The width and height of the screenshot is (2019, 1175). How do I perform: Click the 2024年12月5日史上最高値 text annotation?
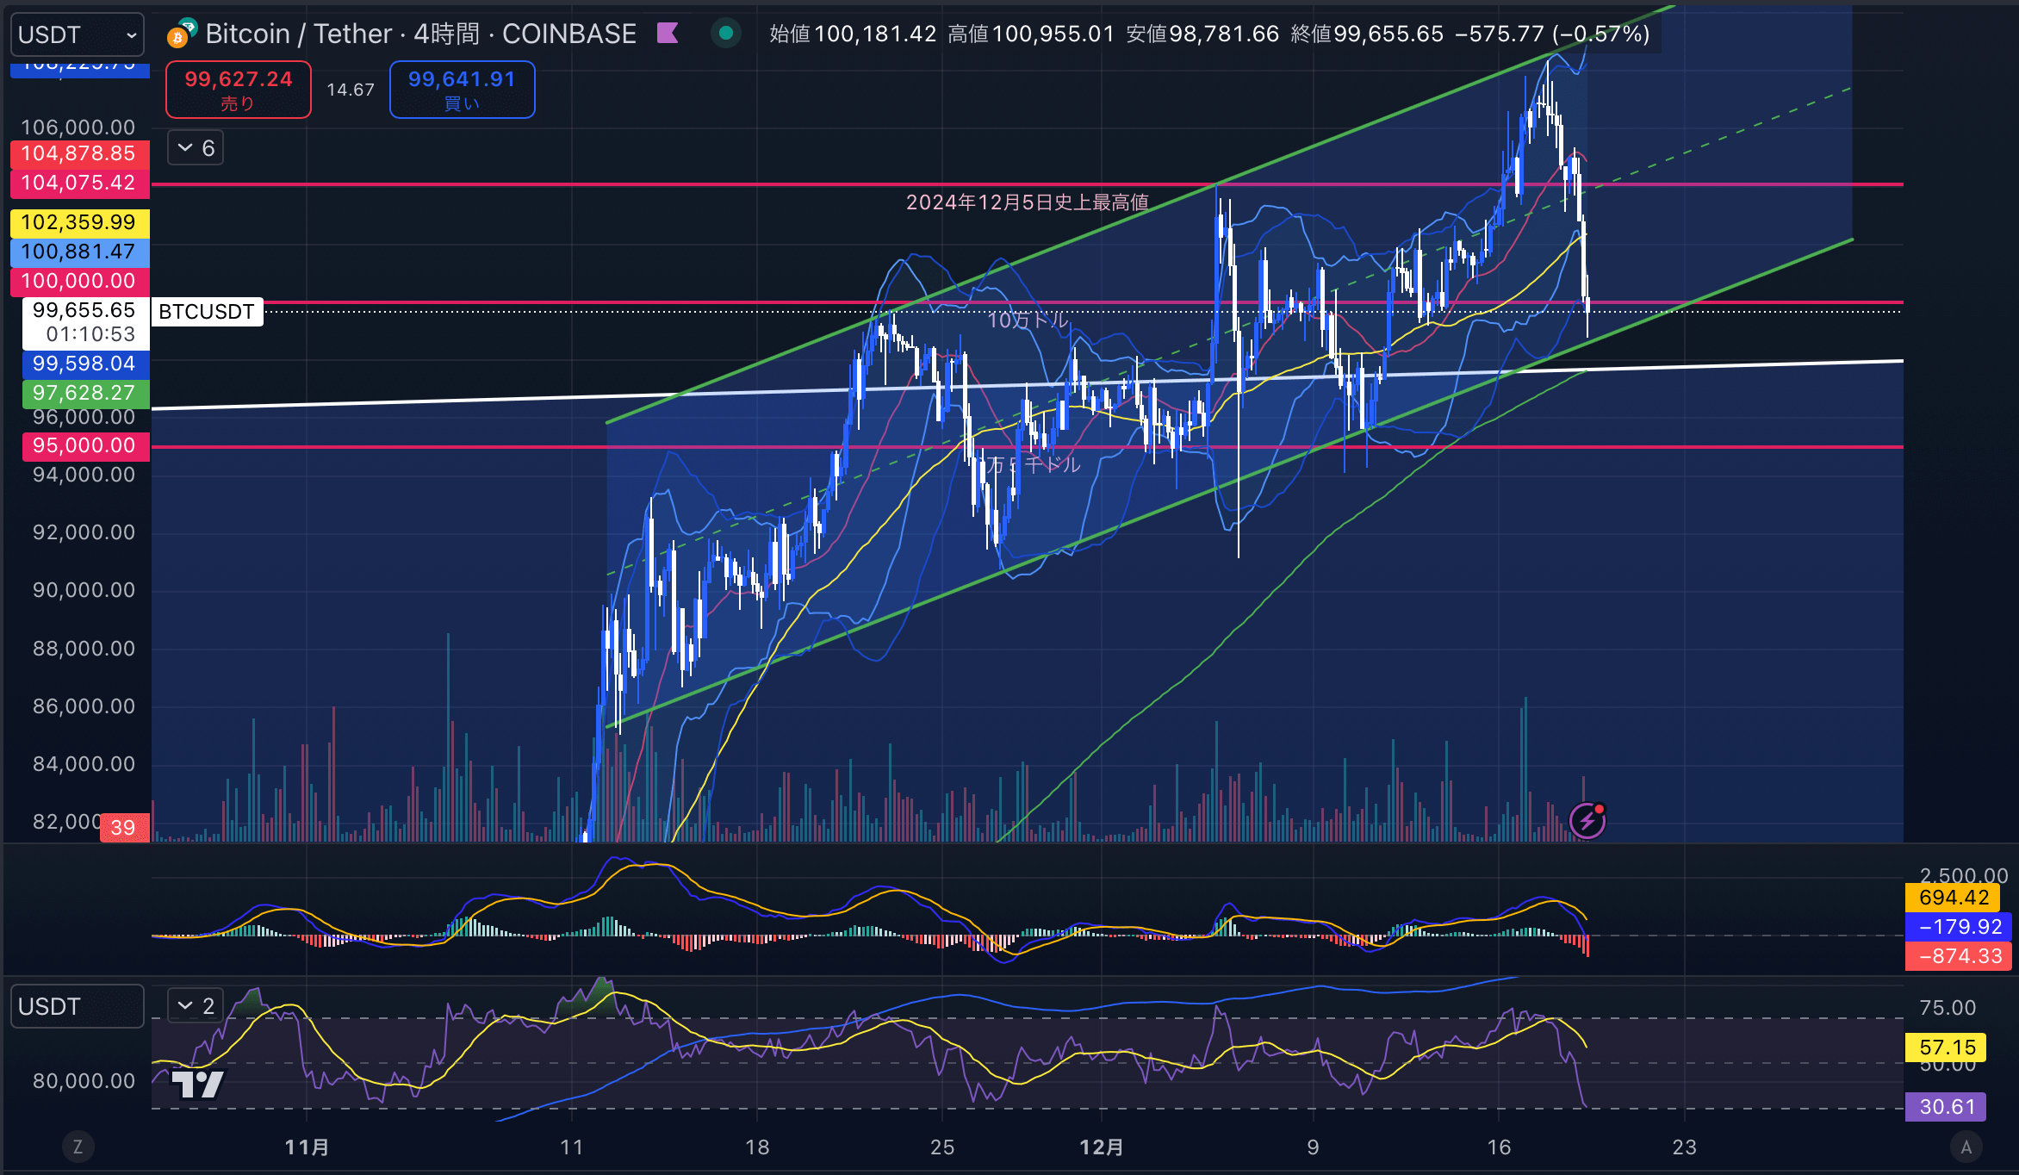(1027, 202)
